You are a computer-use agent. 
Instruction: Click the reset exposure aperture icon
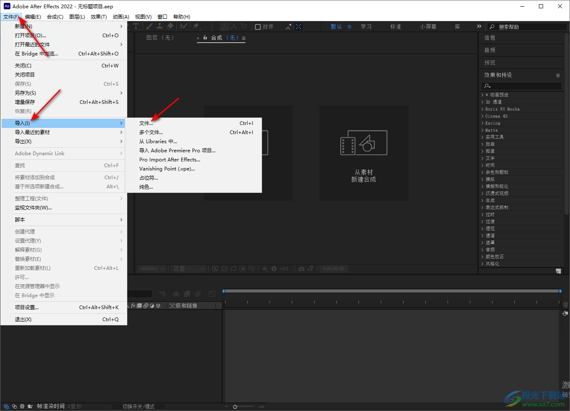tap(274, 269)
